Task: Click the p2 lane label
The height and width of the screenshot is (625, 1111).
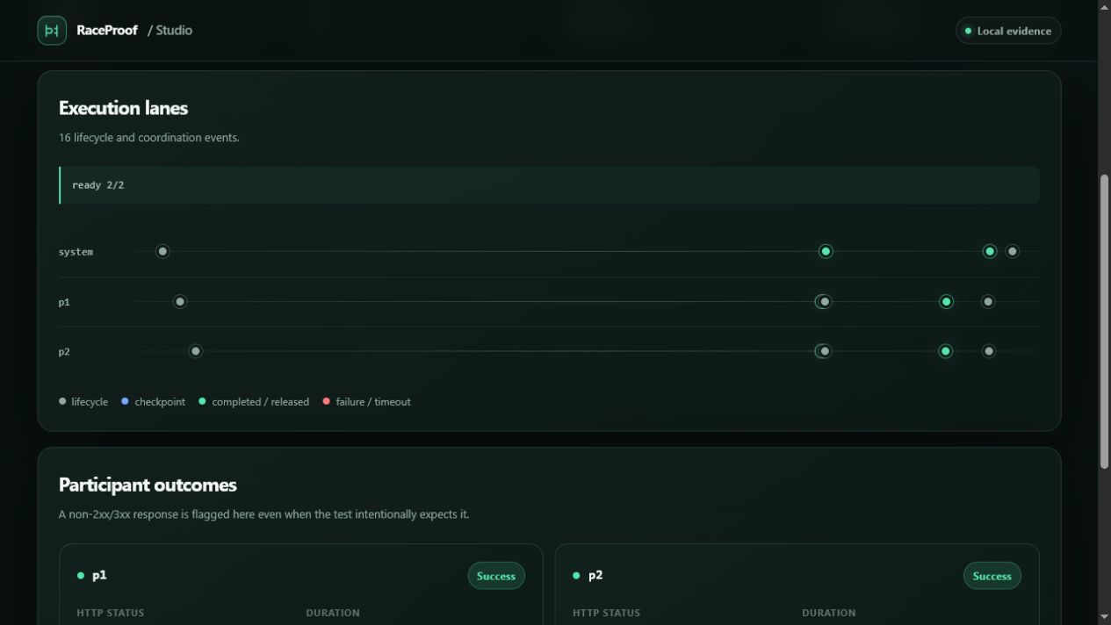Action: click(64, 352)
